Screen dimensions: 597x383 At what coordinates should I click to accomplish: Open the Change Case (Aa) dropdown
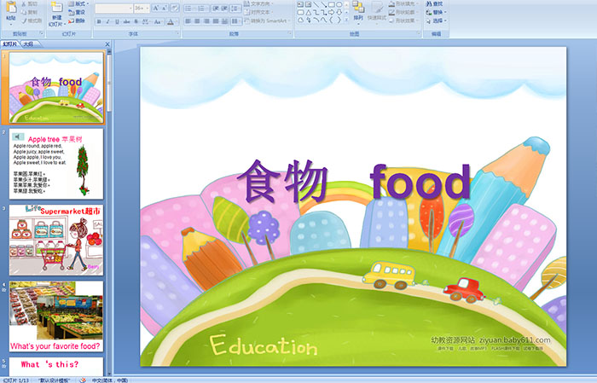point(158,21)
